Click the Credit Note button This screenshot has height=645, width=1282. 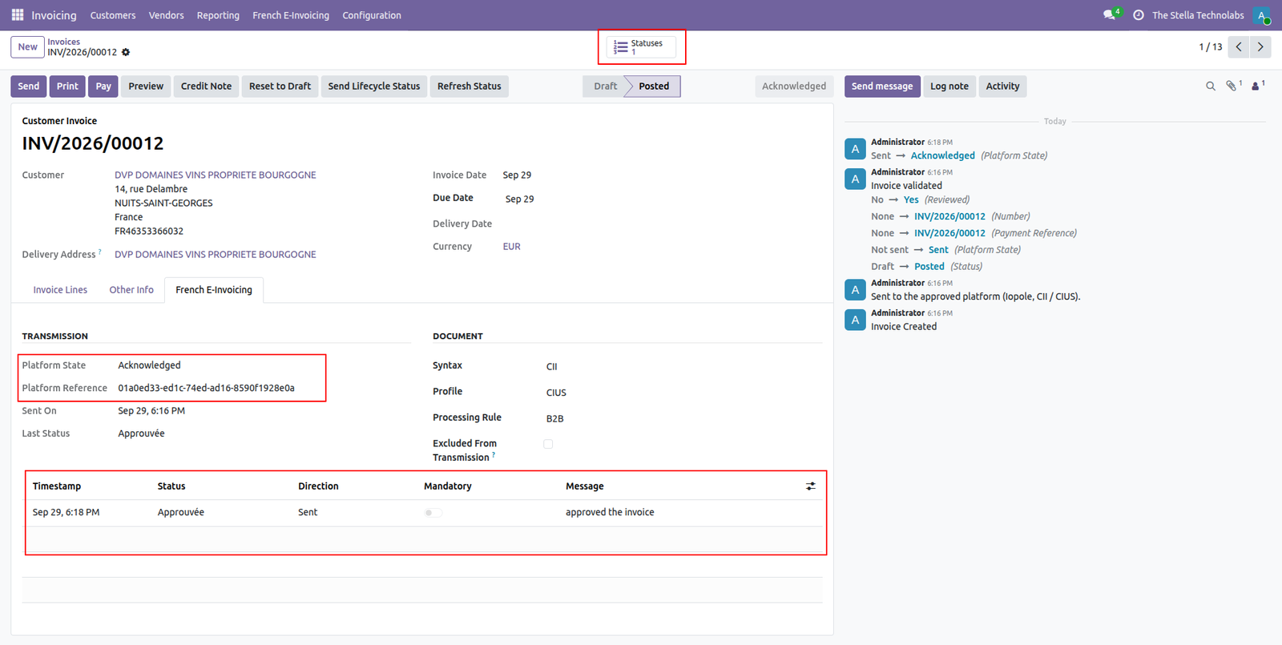[x=206, y=87]
